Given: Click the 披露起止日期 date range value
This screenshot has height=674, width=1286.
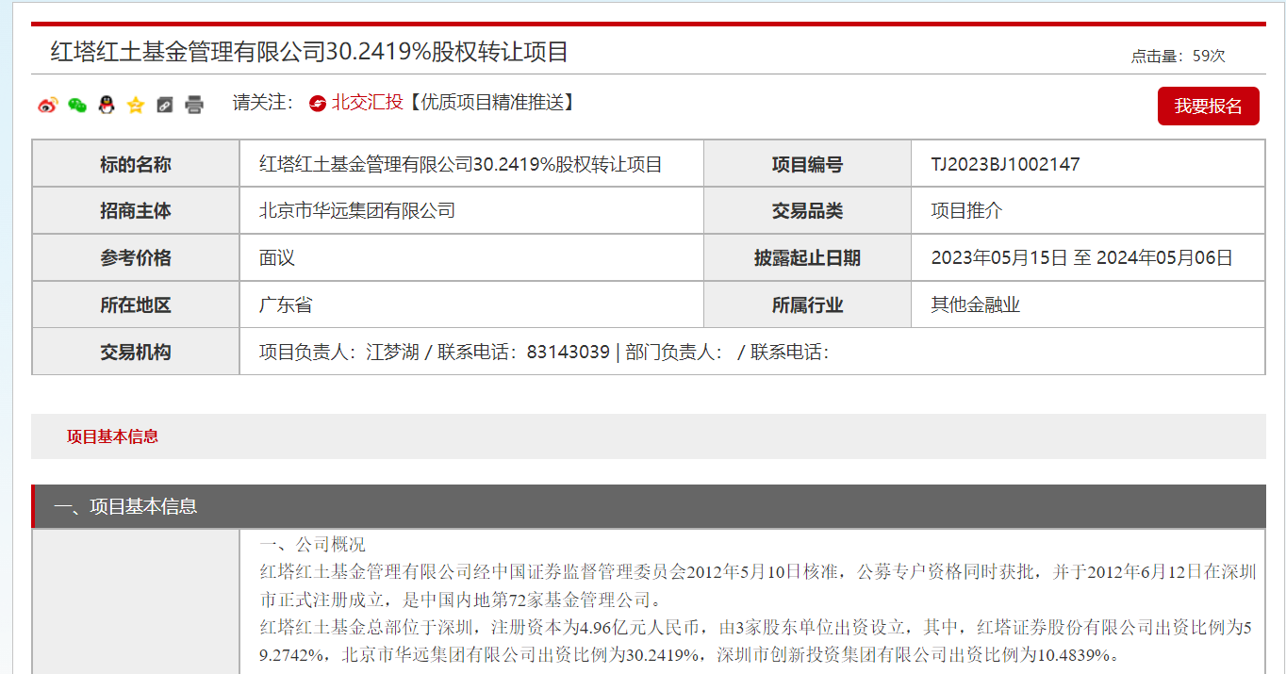Looking at the screenshot, I should click(x=1081, y=258).
